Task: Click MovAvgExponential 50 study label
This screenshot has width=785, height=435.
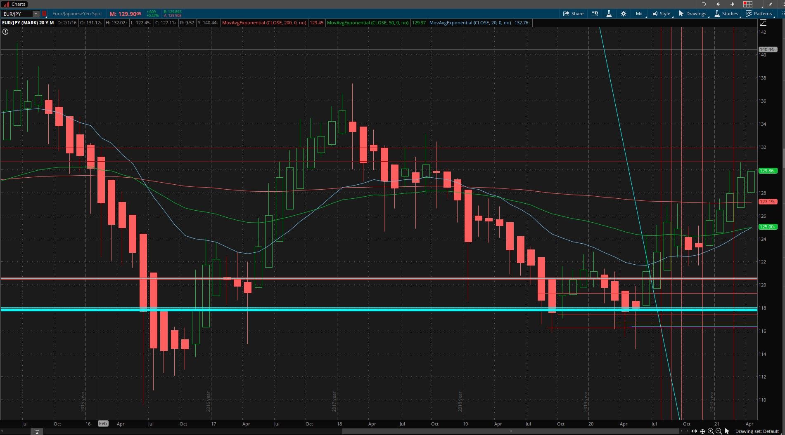Action: pos(368,23)
